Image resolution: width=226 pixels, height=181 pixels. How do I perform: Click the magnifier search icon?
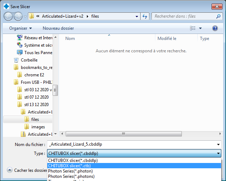218,16
